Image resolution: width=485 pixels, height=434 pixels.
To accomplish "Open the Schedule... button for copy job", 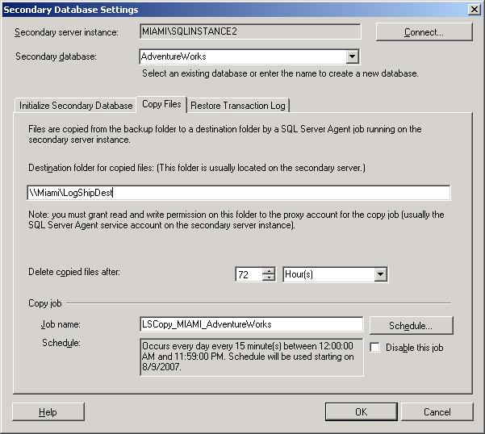I will pos(411,325).
